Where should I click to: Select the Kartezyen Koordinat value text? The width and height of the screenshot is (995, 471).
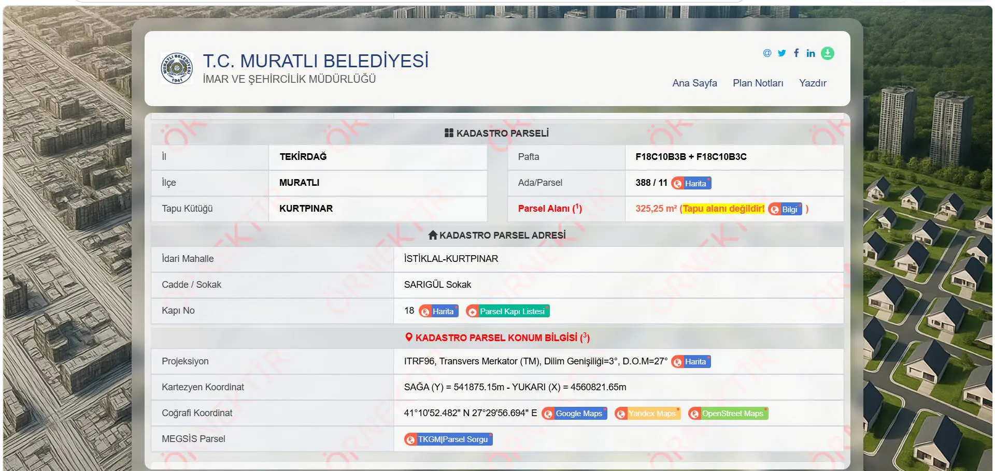pos(515,387)
